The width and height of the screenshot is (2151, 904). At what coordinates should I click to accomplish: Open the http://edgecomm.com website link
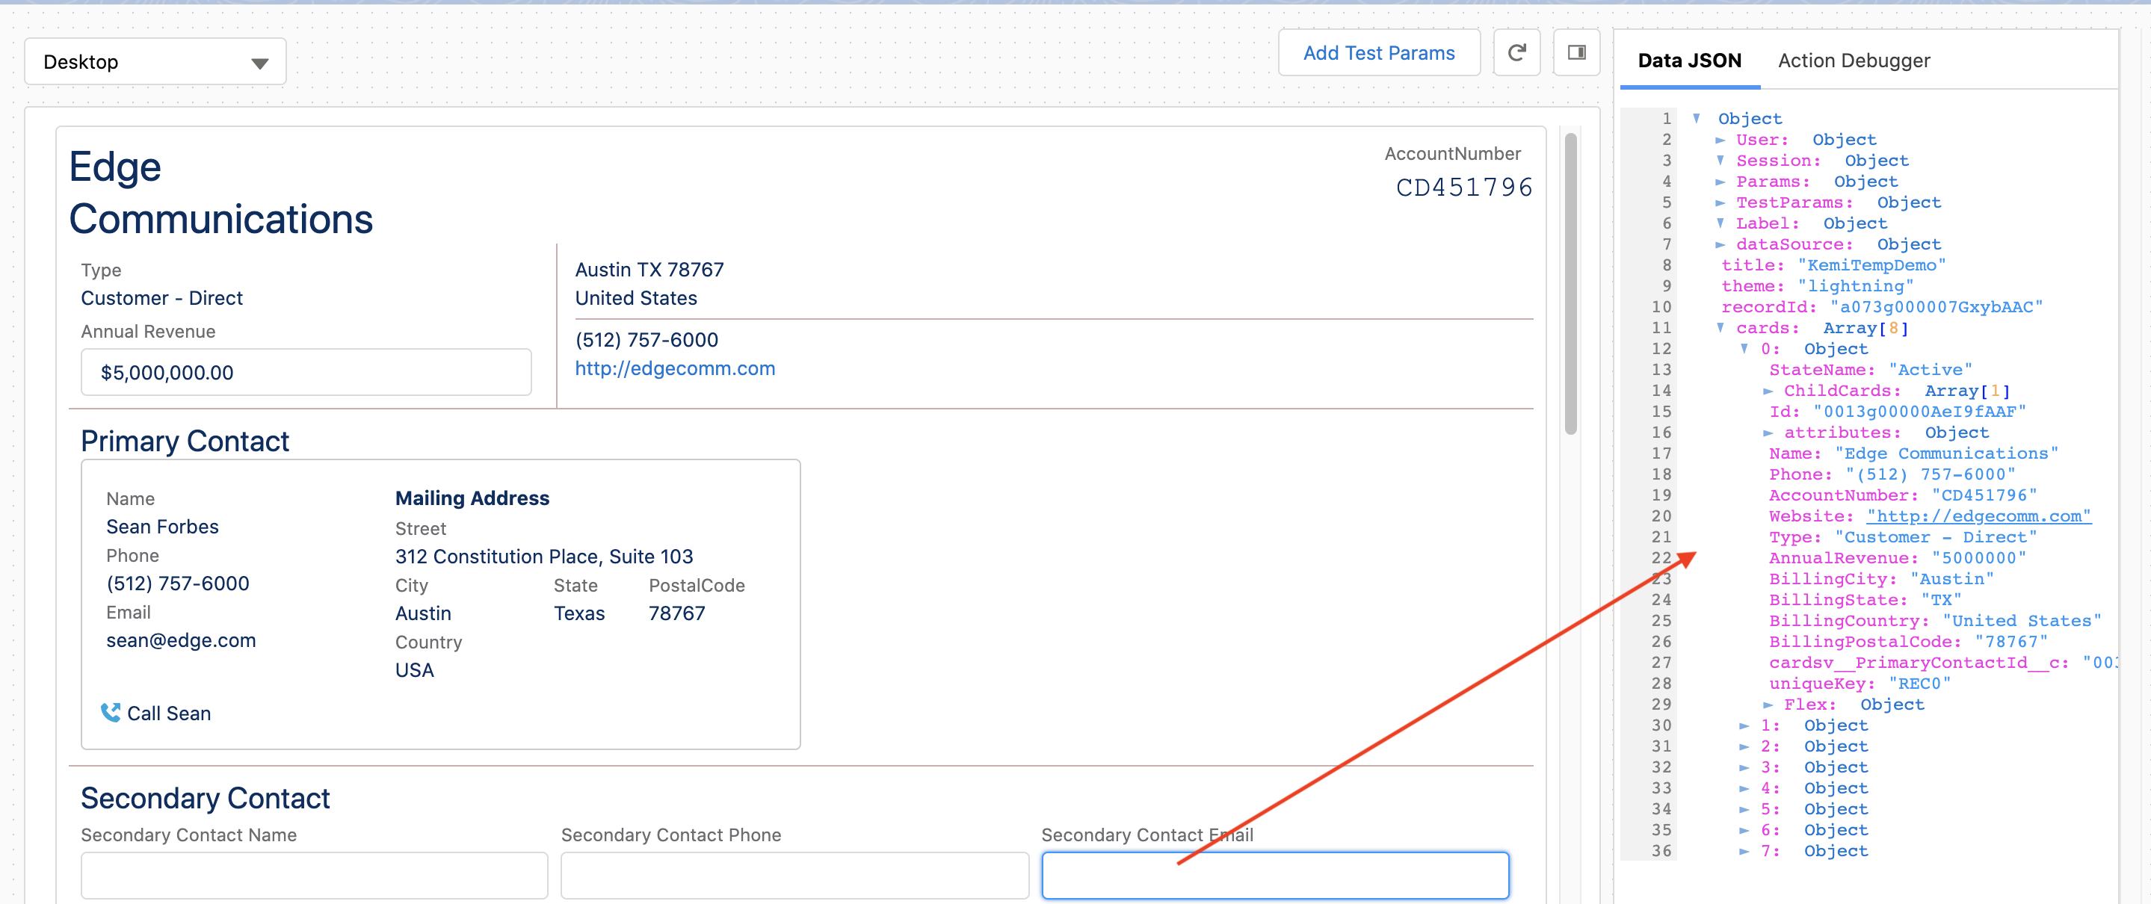point(675,368)
